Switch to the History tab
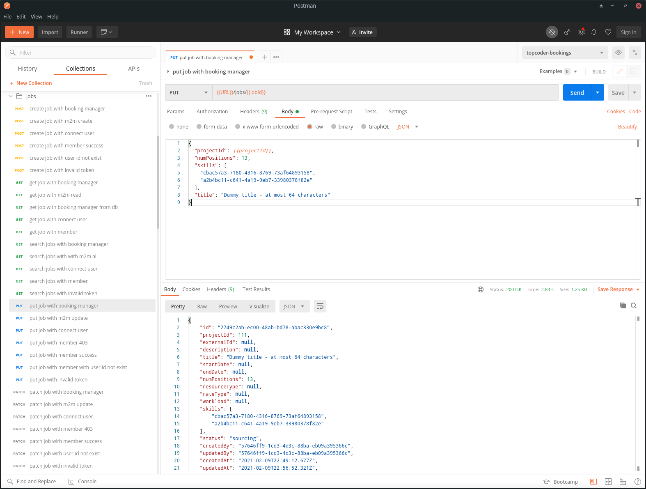Image resolution: width=646 pixels, height=489 pixels. (27, 69)
